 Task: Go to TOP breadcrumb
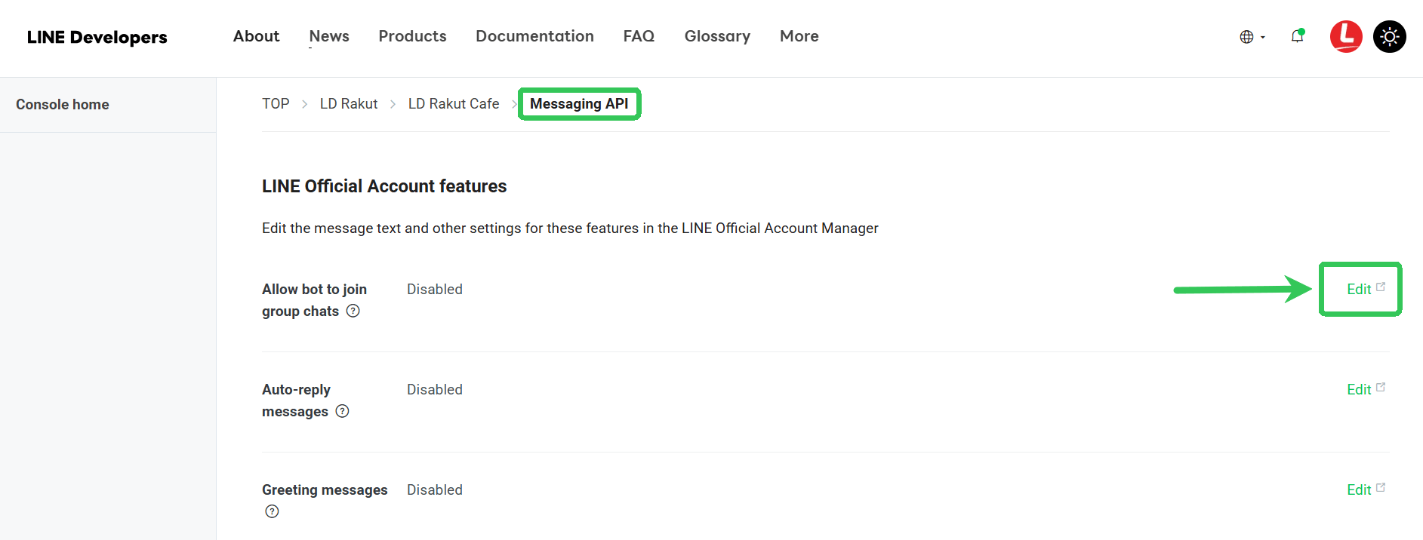point(276,104)
